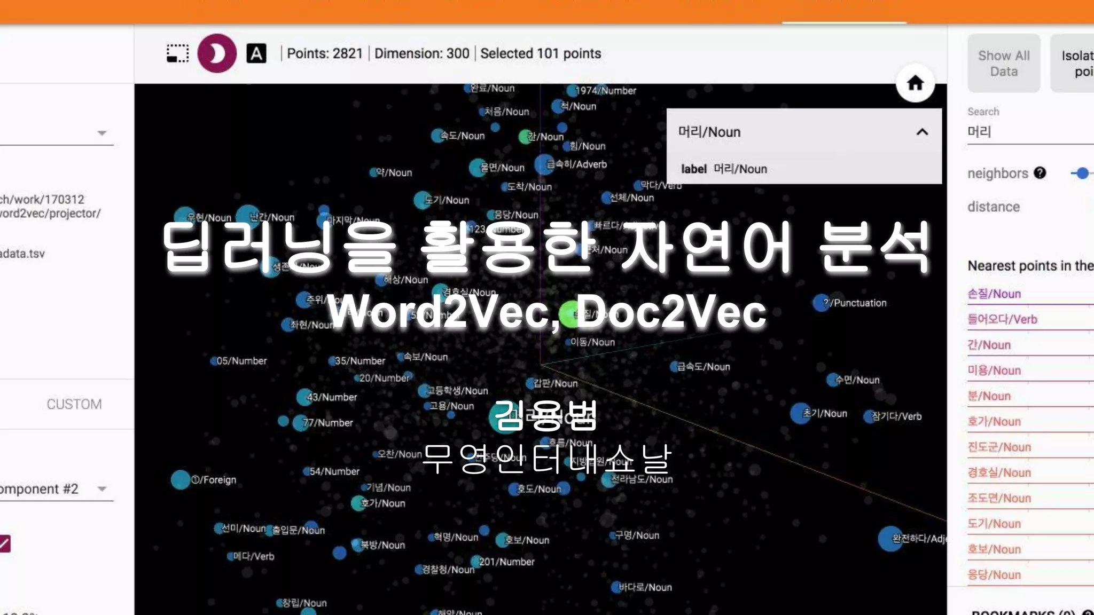
Task: Click the 완전하다/Adjective data point
Action: coord(890,539)
